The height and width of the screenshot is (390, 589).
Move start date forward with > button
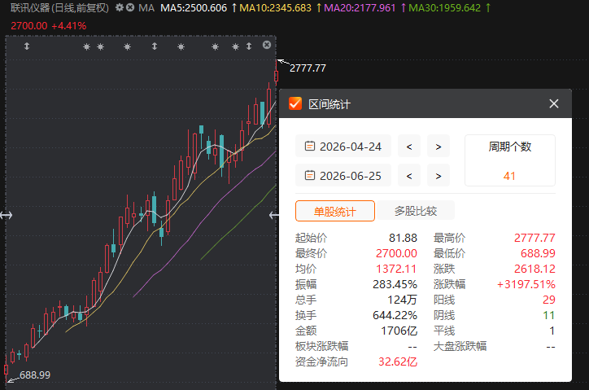tap(438, 146)
